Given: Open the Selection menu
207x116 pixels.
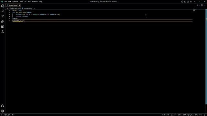Looking at the screenshot, I should tap(15, 2).
